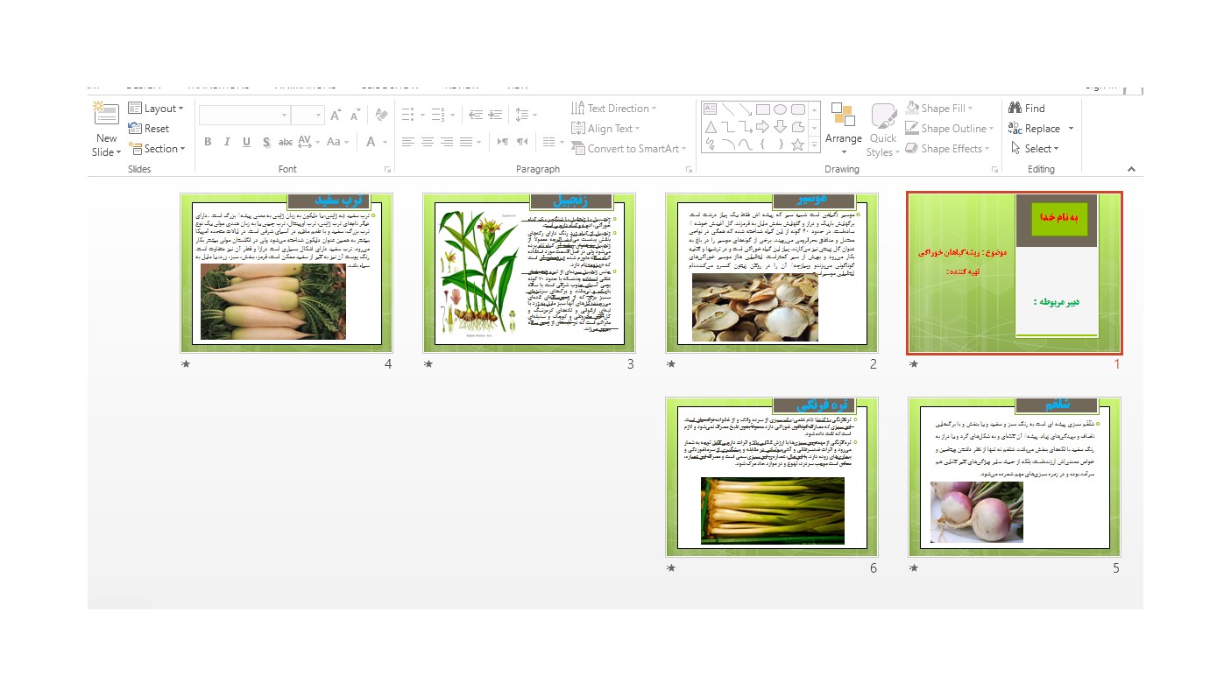The image size is (1231, 697).
Task: Select the Rounded Rectangle shape
Action: pos(797,109)
